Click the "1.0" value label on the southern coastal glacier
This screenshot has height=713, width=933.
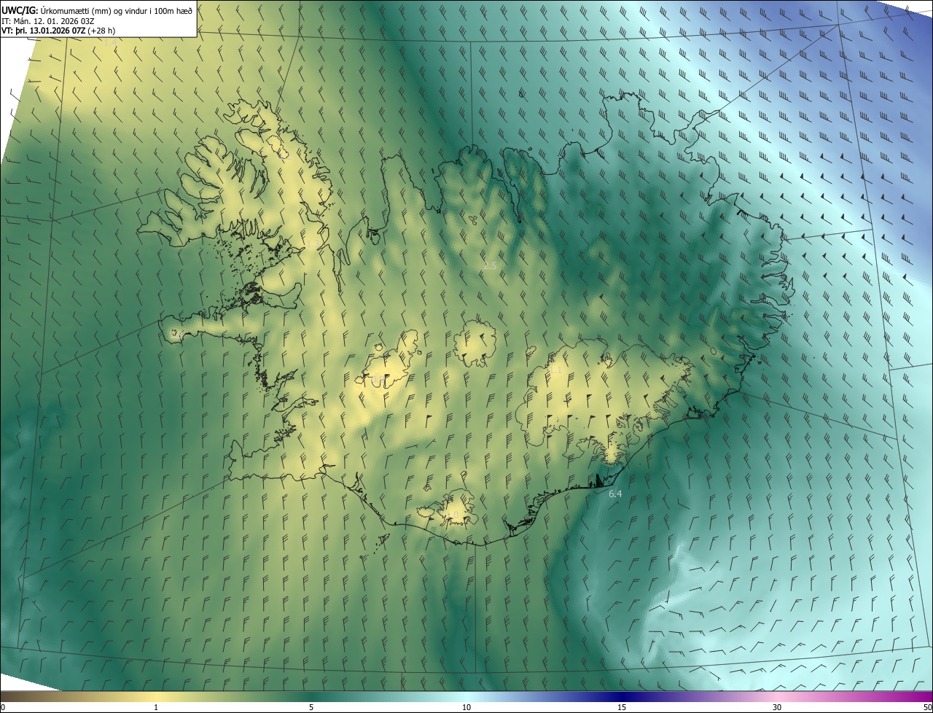(451, 515)
